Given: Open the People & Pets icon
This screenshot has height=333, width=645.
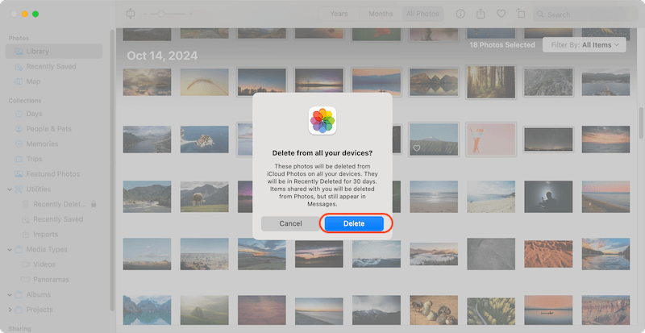Looking at the screenshot, I should 19,129.
